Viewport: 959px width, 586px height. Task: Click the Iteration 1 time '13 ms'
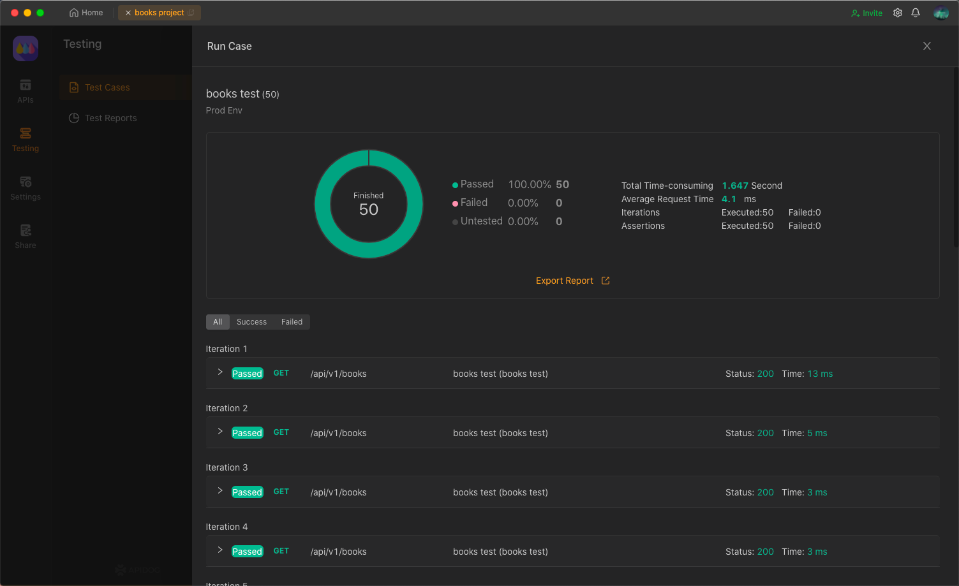[x=820, y=374]
